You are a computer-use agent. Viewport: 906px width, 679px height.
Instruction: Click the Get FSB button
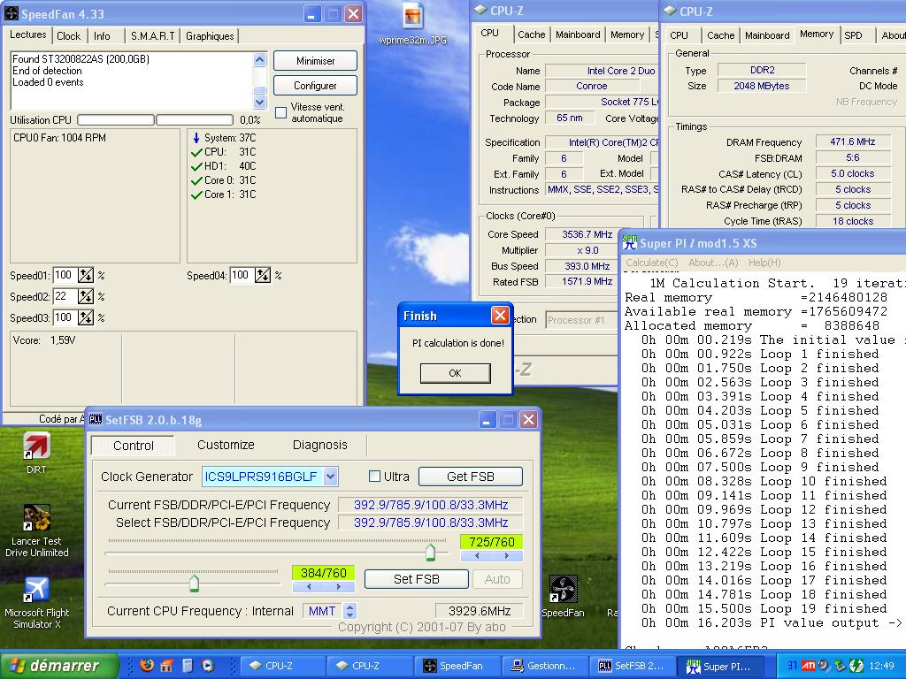(x=471, y=477)
